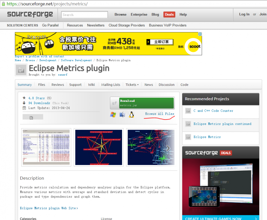Click the green padlock security icon
Image resolution: width=267 pixels, height=220 pixels.
point(3,4)
